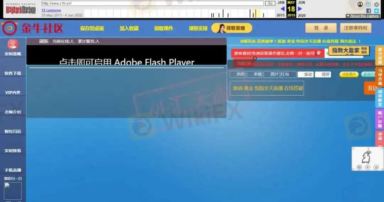Click the red guest welfare banner
Screen dimensions: 384x202
tap(277, 53)
